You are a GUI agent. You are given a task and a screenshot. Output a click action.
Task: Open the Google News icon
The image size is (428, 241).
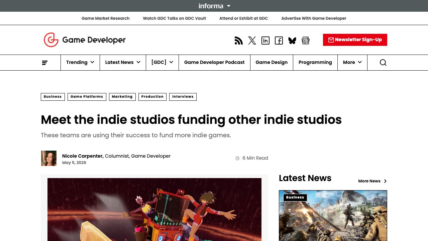pos(306,41)
